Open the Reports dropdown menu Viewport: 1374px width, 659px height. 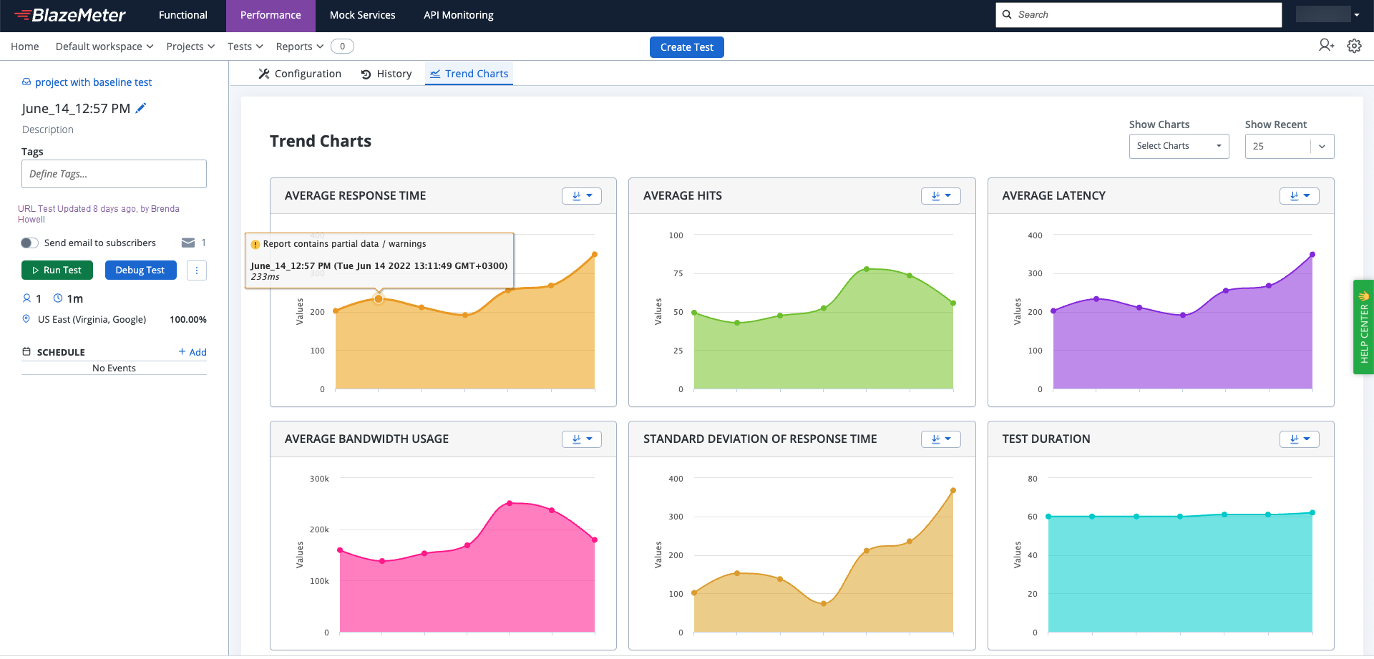[x=300, y=47]
